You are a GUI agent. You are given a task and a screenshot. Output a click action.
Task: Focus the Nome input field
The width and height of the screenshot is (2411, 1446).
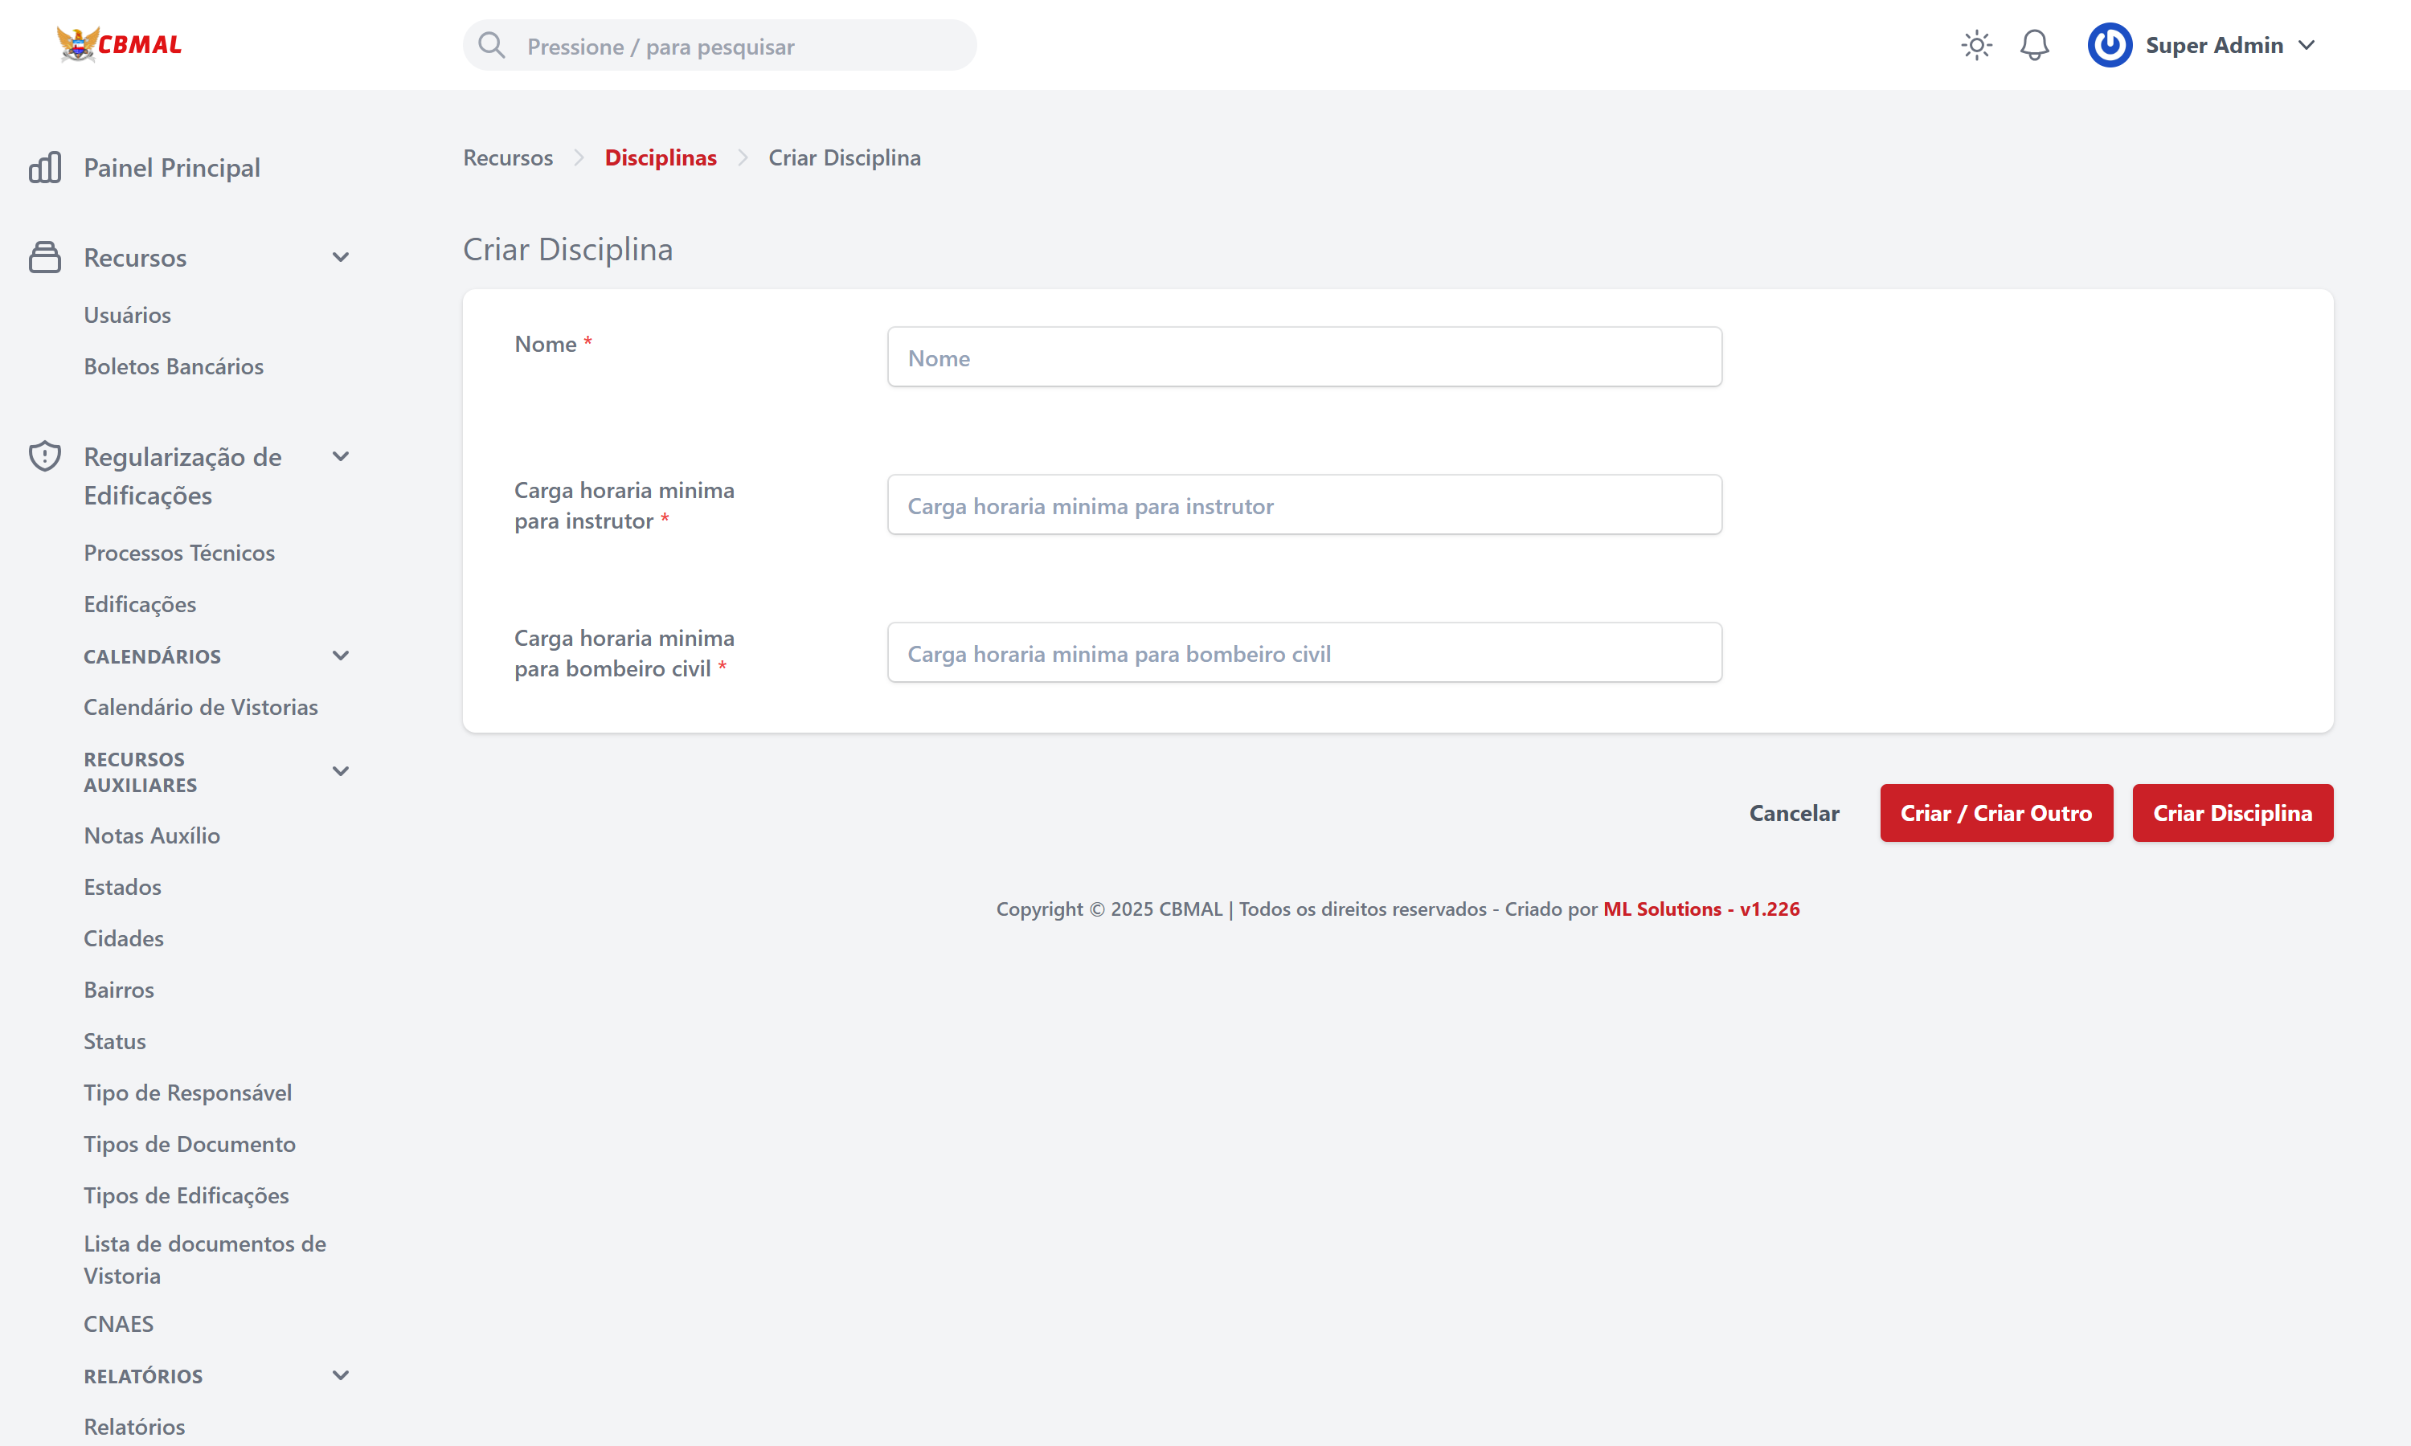point(1303,357)
